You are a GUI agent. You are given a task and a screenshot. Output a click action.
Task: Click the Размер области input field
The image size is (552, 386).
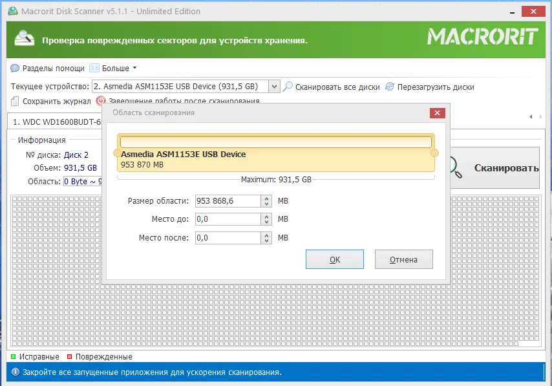point(228,201)
